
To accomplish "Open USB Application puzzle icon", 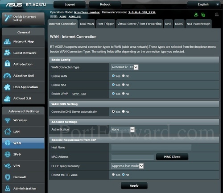I will (x=7, y=87).
